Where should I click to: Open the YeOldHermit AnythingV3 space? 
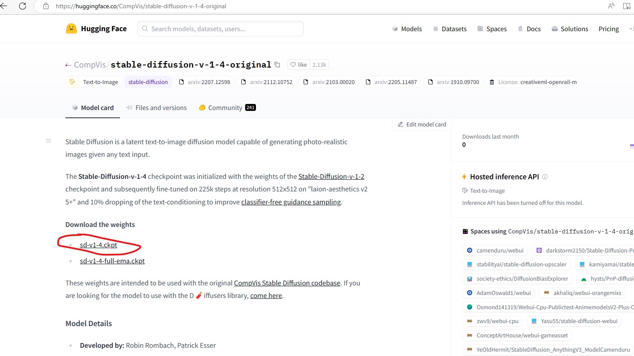(x=548, y=350)
